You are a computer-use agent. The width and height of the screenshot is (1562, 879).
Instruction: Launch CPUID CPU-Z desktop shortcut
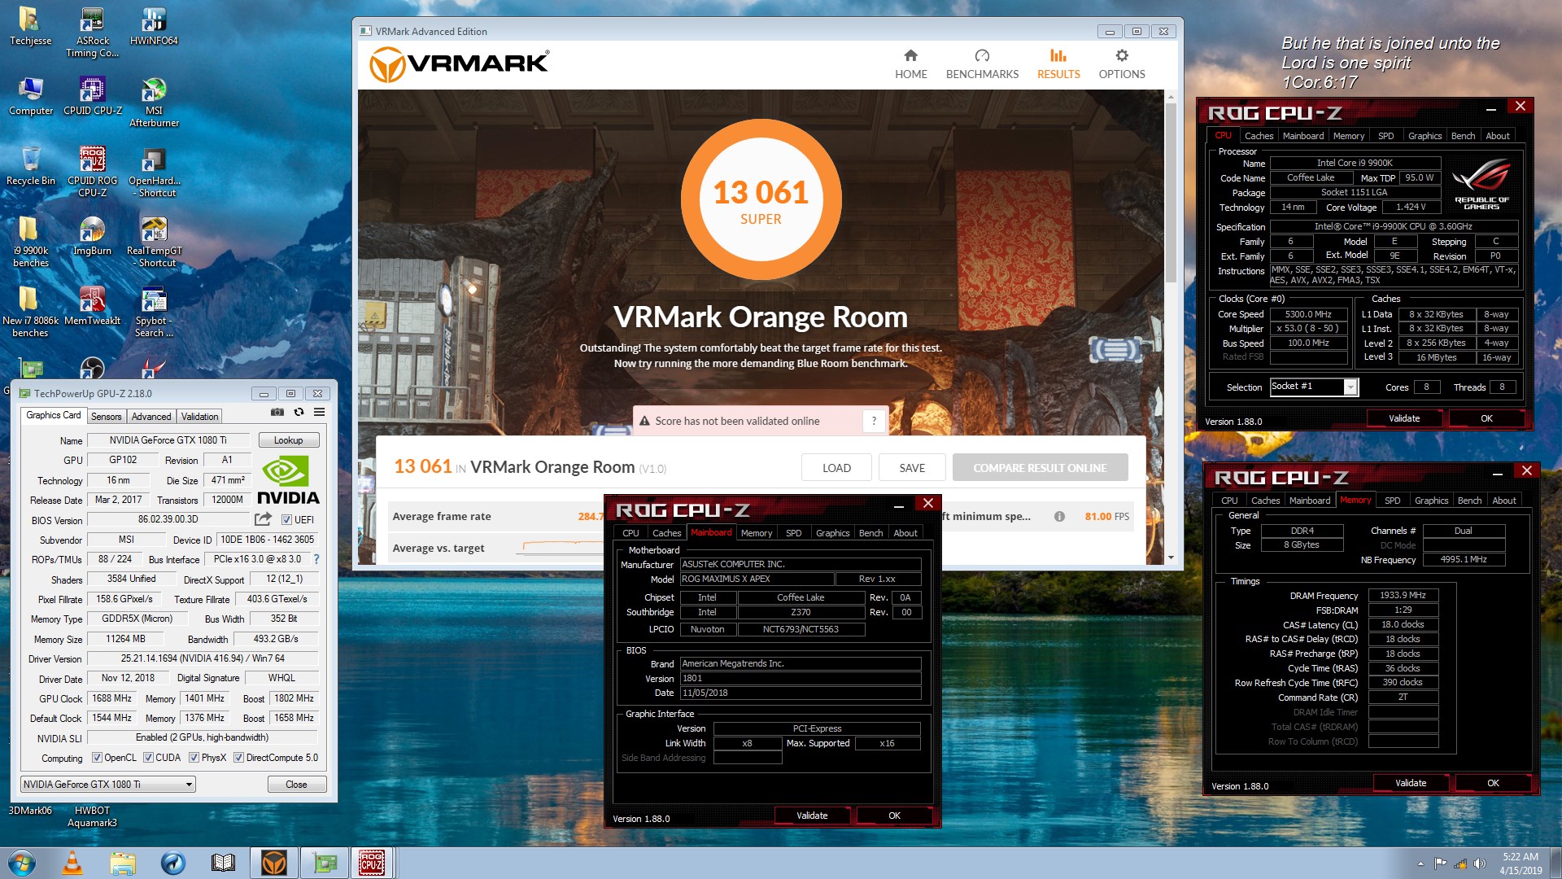pos(92,95)
